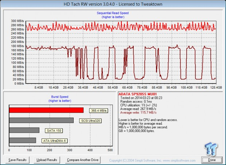Viewport: 226px width, 165px height.
Task: Select the MB/s = 1,000,000 bytes line
Action: (x=143, y=127)
